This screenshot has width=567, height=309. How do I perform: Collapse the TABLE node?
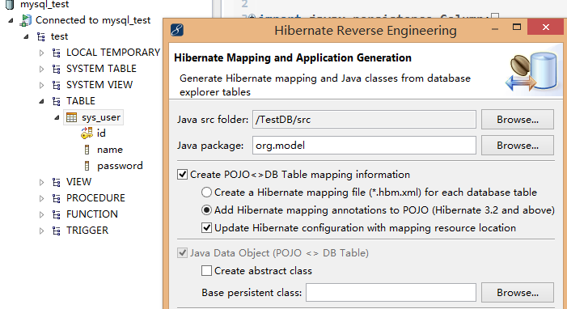coord(41,101)
